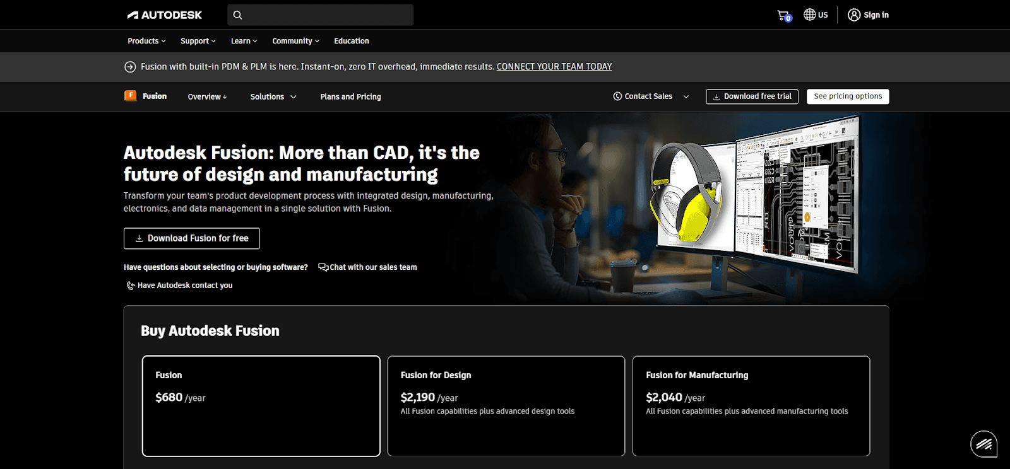Select the Fusion $680/year plan card
This screenshot has width=1010, height=469.
coord(261,406)
